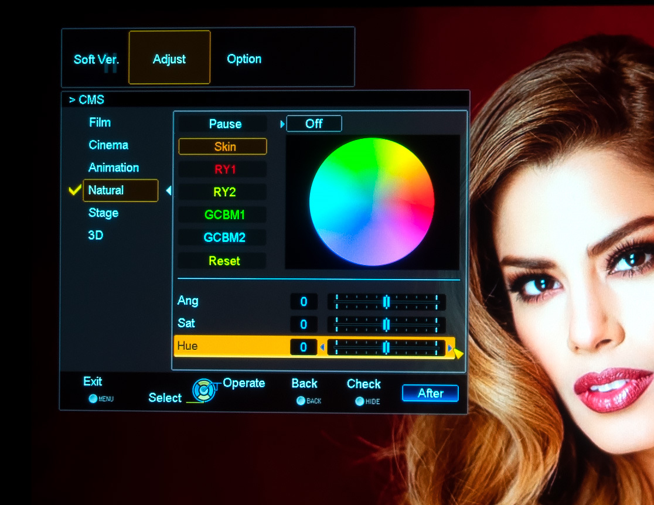This screenshot has width=654, height=505.
Task: Click the Exit MENU button icon
Action: point(93,398)
